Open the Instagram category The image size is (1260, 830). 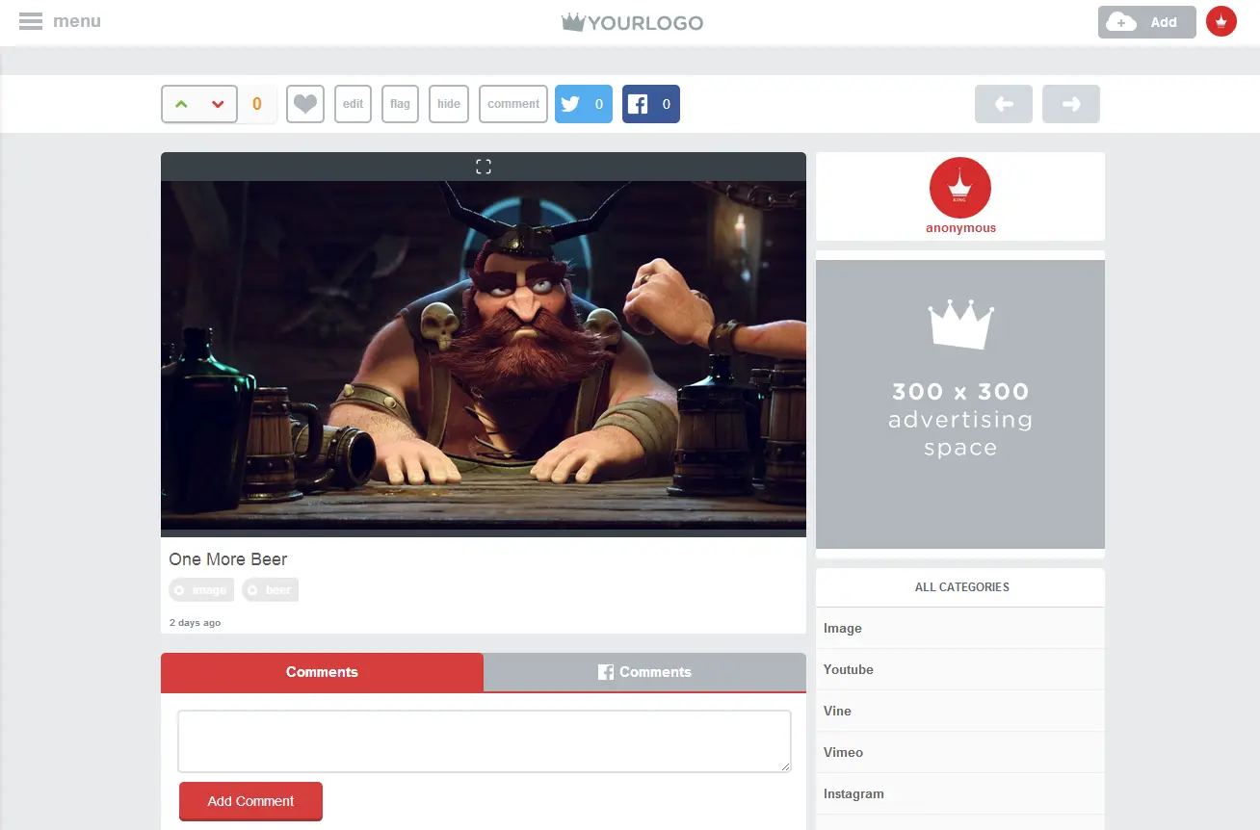coord(960,793)
